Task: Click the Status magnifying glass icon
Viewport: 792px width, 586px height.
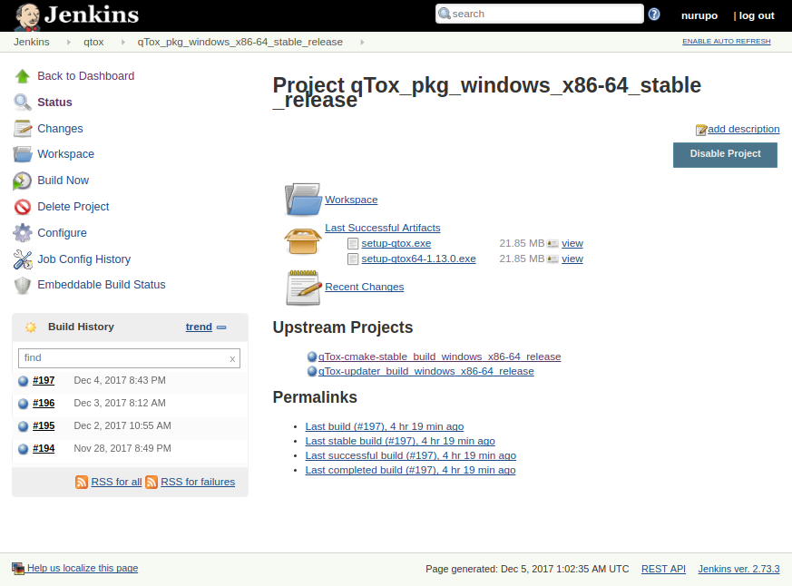Action: click(x=22, y=103)
